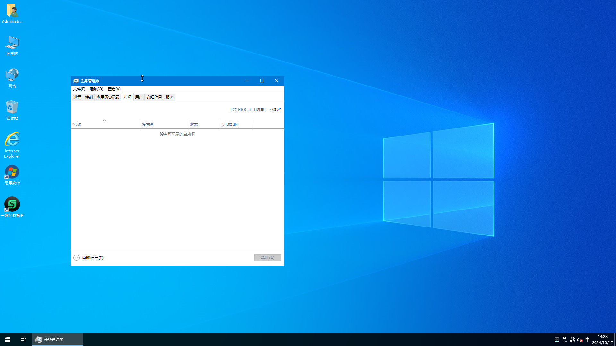The image size is (616, 346).
Task: Sort by the 发布者 column header
Action: [164, 124]
